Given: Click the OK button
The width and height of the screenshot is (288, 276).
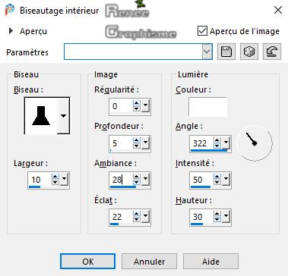Looking at the screenshot, I should [x=87, y=262].
